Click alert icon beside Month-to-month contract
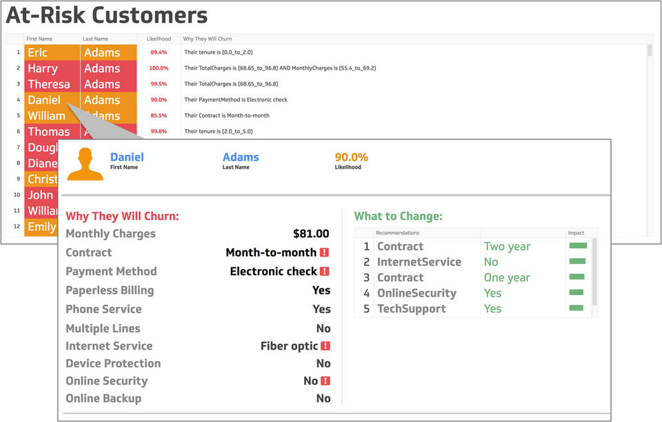Viewport: 662px width, 422px height. click(324, 252)
